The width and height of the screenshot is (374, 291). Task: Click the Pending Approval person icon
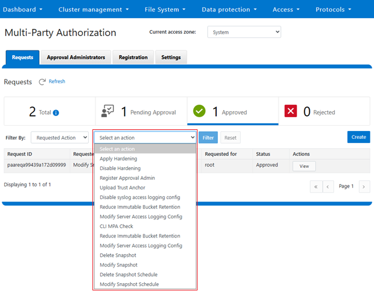coord(107,111)
